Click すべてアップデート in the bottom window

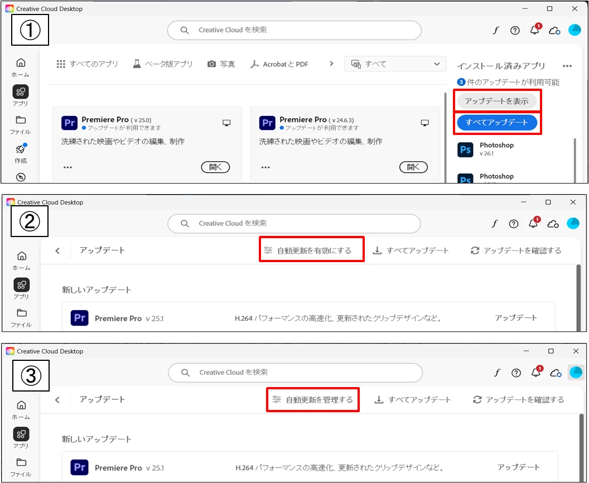tap(412, 400)
